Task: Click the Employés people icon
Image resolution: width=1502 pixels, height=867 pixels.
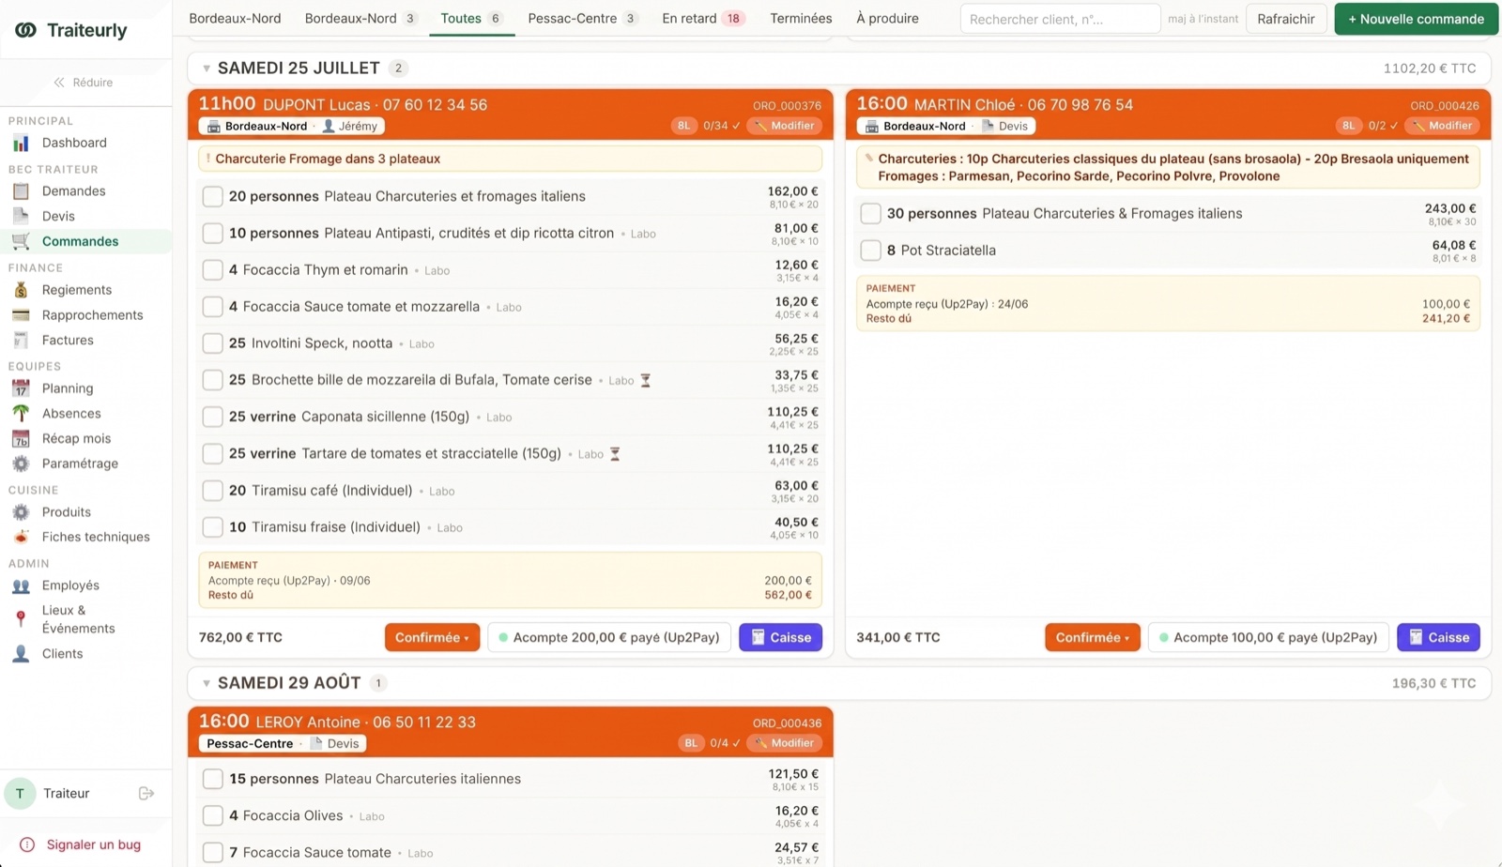Action: (21, 586)
